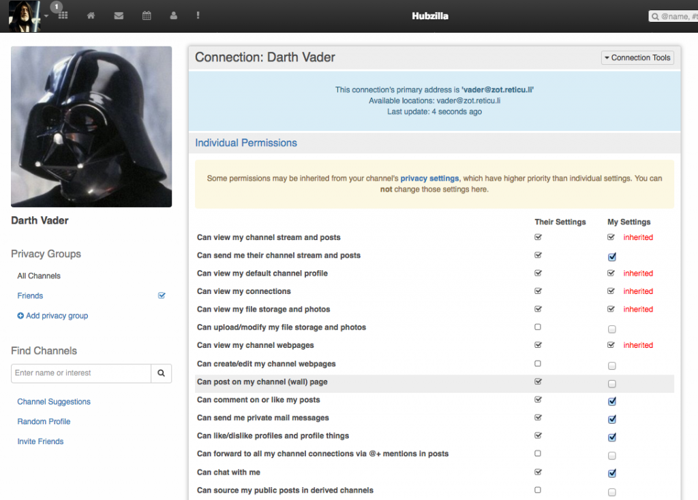Uncheck 'Can chat with me' in My Settings
The width and height of the screenshot is (698, 500).
612,473
